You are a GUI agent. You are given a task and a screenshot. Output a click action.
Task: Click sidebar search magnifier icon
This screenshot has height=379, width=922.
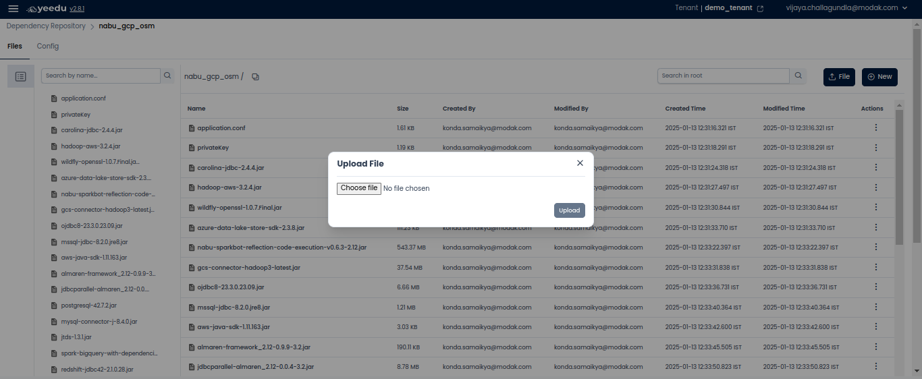click(x=167, y=76)
